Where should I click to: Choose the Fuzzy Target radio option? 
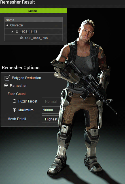pyautogui.click(x=14, y=101)
